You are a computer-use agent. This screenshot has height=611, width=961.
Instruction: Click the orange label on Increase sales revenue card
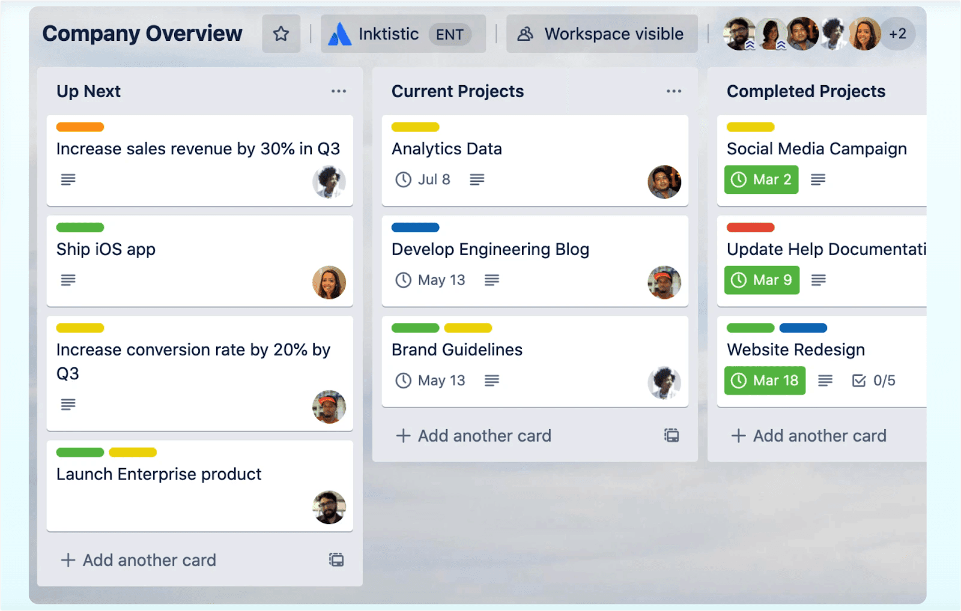click(x=80, y=127)
